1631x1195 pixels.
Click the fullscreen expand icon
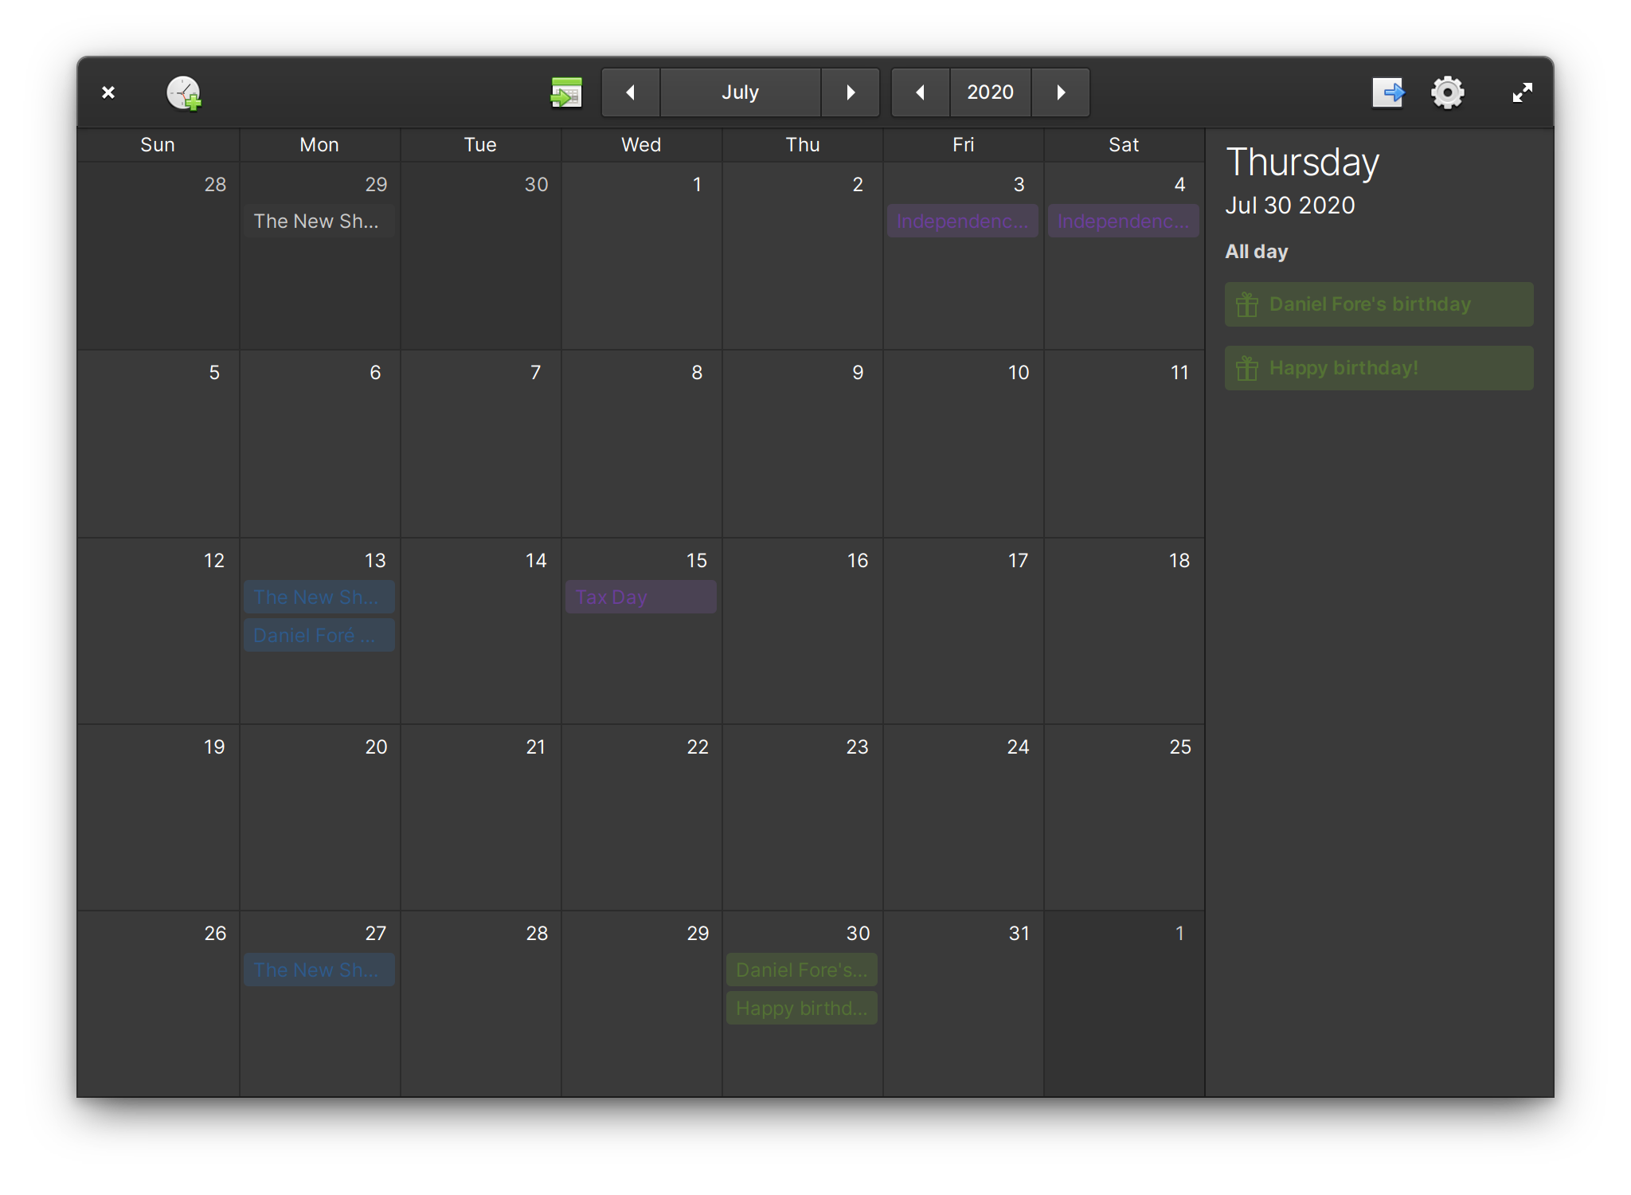click(1522, 92)
